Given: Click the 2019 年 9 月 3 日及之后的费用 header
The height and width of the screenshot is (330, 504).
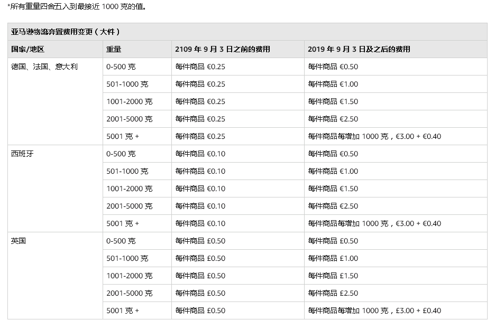Looking at the screenshot, I should [359, 49].
